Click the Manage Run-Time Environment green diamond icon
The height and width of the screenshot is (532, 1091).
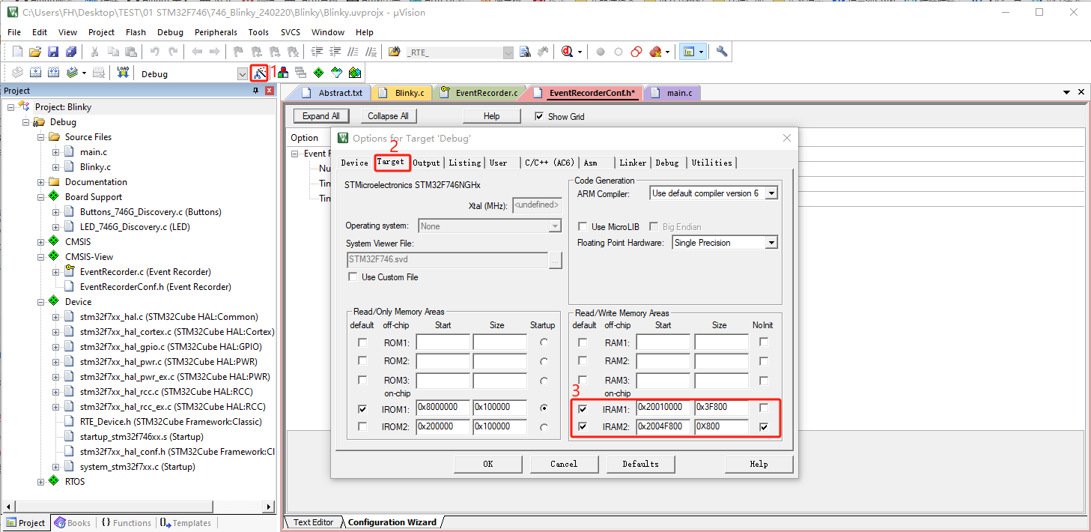pos(318,73)
